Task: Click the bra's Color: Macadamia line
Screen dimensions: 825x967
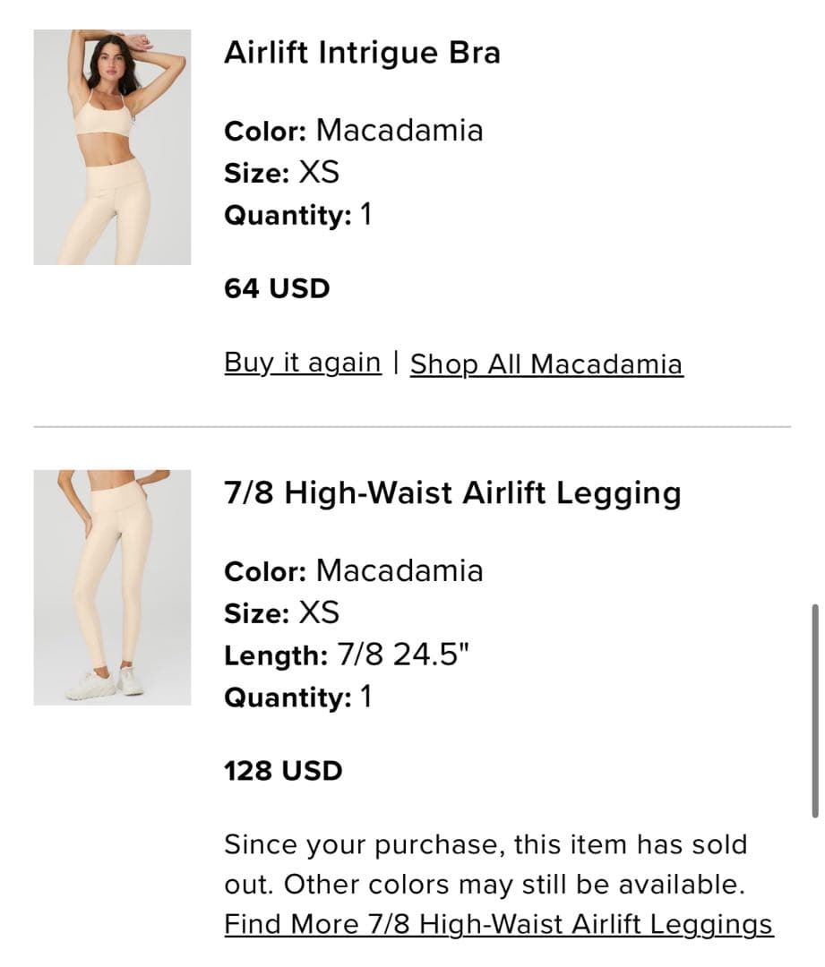Action: (353, 131)
